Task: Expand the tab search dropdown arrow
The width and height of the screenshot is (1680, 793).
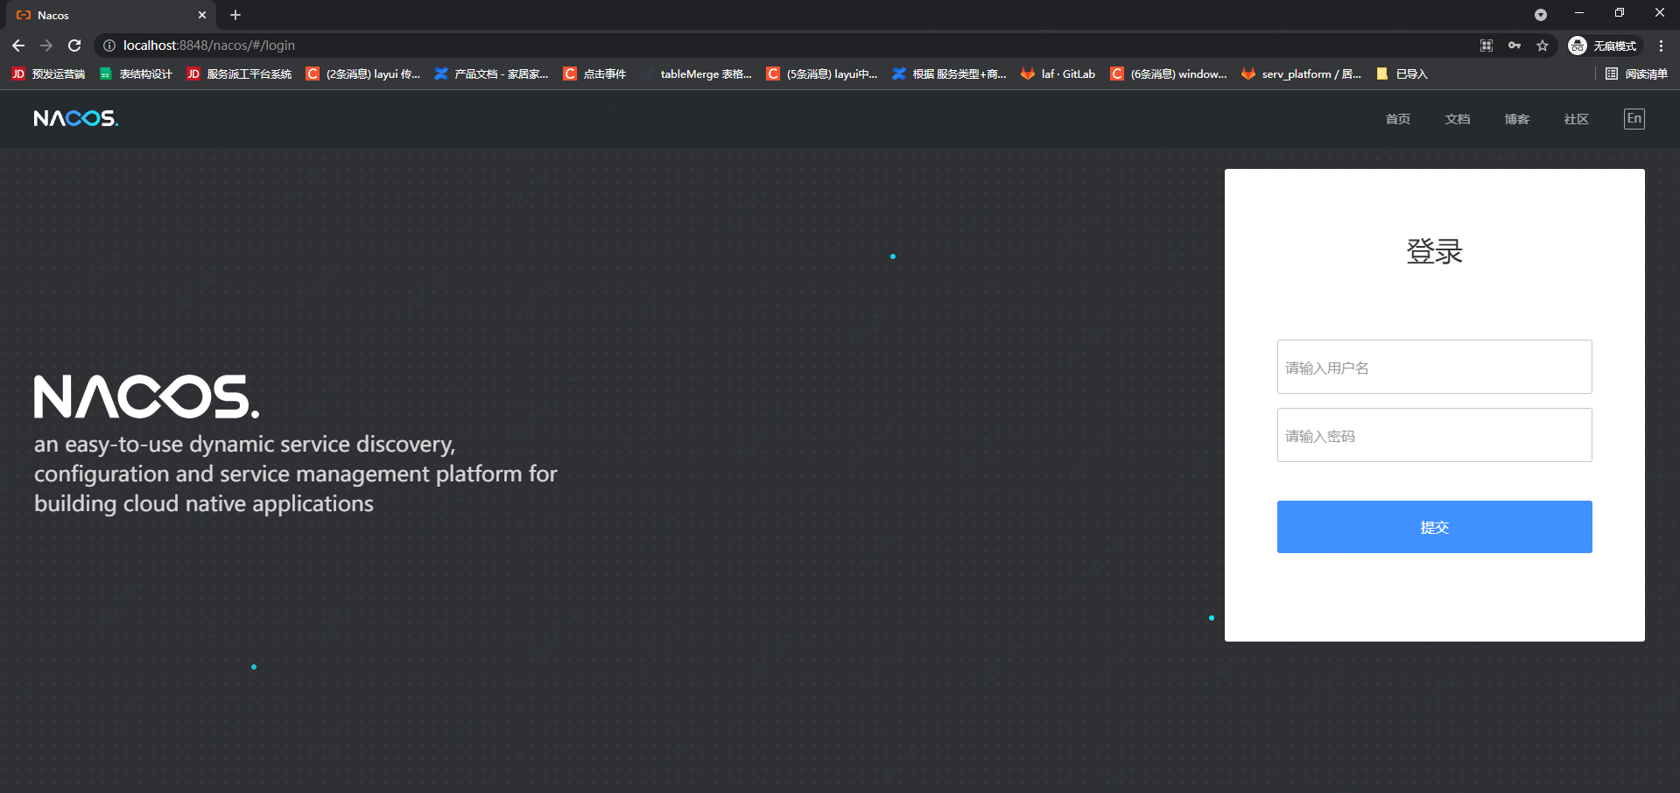Action: (1541, 15)
